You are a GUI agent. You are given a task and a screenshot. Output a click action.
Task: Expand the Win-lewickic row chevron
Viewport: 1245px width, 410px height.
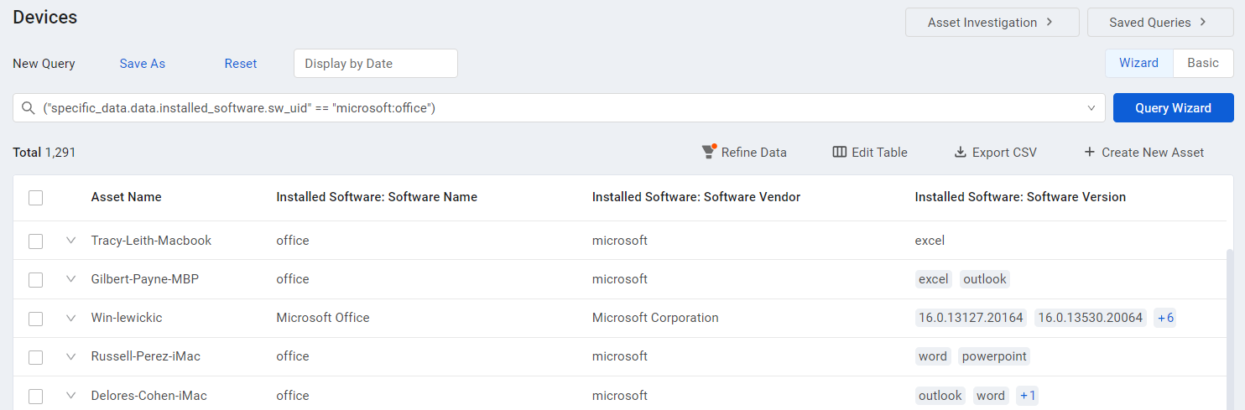point(70,318)
